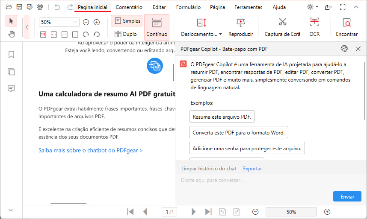Image resolution: width=367 pixels, height=219 pixels.
Task: Choose 'Converta este PDF para o formato Word.'
Action: point(239,132)
